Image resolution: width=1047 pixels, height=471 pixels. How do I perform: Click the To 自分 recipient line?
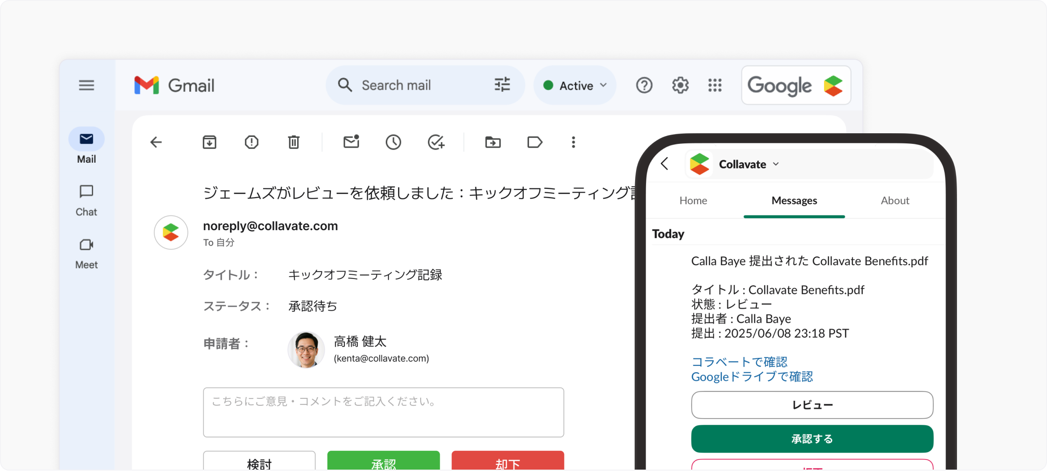pyautogui.click(x=219, y=243)
